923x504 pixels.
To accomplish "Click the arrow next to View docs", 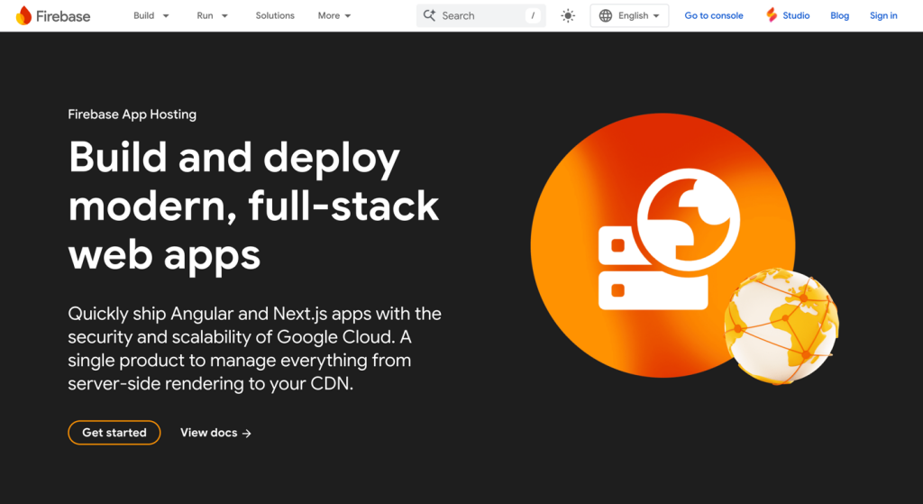I will click(x=247, y=434).
